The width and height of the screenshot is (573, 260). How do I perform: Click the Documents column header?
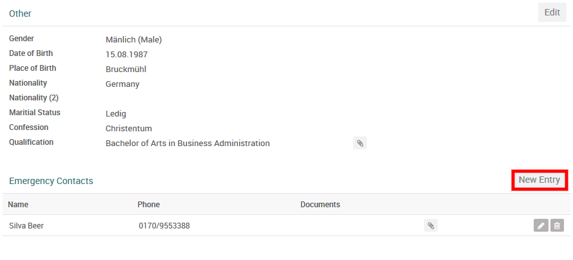tap(320, 205)
